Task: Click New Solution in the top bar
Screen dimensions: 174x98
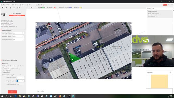Action: coord(6,5)
